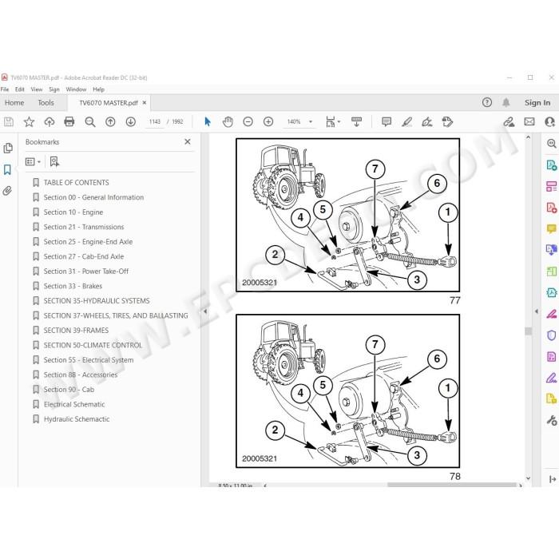This screenshot has width=559, height=559.
Task: Toggle the Bookmarks panel icon in sidebar
Action: 7,169
